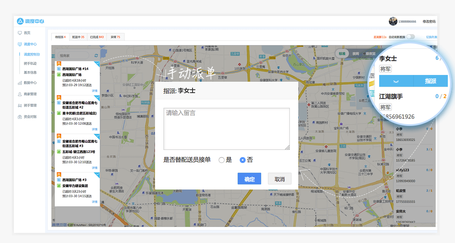Open 基本信息 submenu item

[x=30, y=72]
